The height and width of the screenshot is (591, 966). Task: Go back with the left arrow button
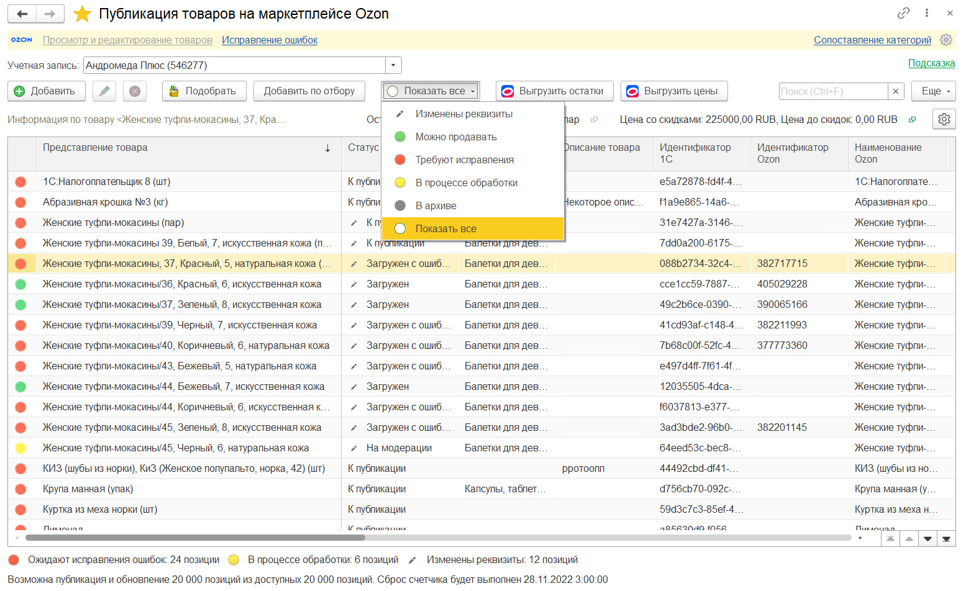[22, 14]
